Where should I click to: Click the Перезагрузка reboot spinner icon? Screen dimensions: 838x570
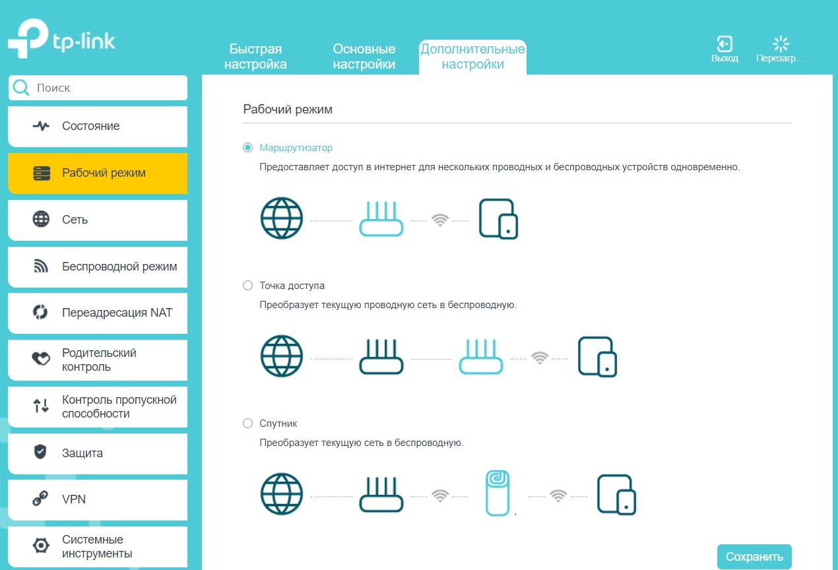coord(781,44)
